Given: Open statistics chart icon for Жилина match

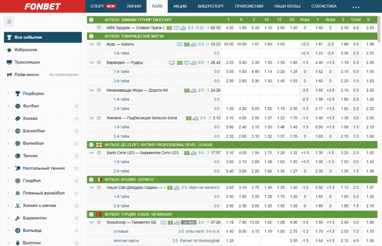Looking at the screenshot, I should [196, 118].
